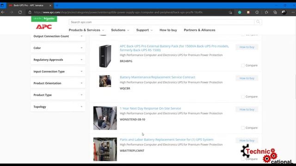Click the WBATTREPLCMNT battery replacement thumbnail
The height and width of the screenshot is (166, 296).
[x=105, y=149]
